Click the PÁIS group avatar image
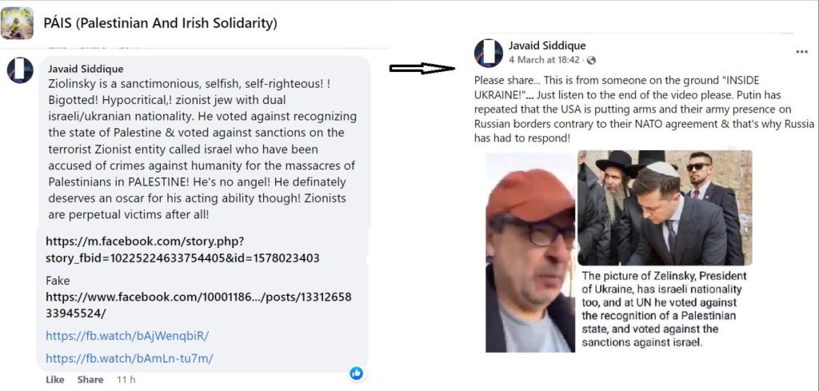The width and height of the screenshot is (819, 391). coord(18,23)
